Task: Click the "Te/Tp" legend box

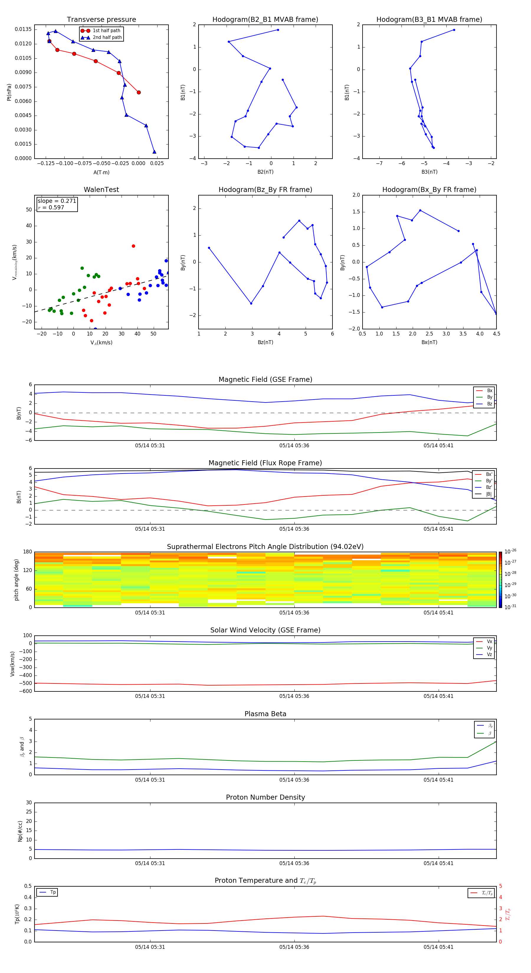Action: pos(481,893)
